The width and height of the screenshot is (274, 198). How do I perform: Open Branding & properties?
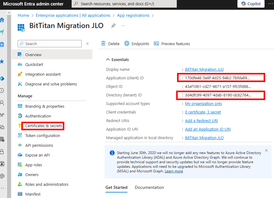pos(45,106)
